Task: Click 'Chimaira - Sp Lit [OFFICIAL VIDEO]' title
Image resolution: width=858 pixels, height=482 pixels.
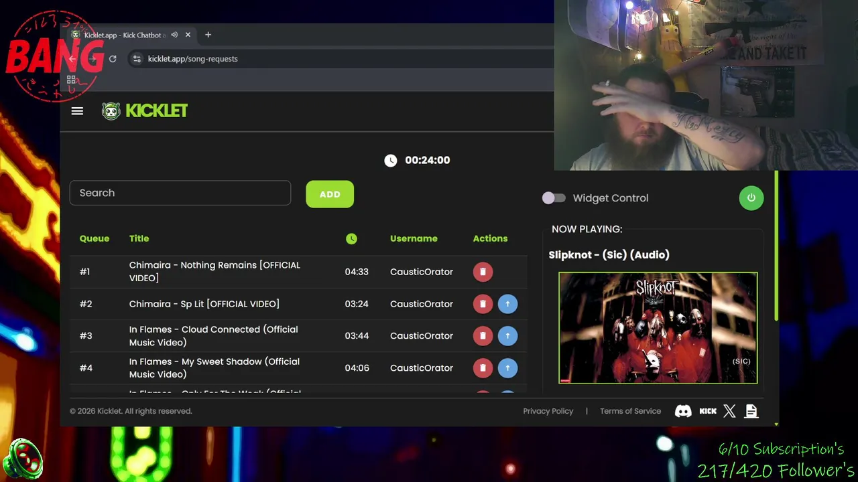Action: point(204,304)
